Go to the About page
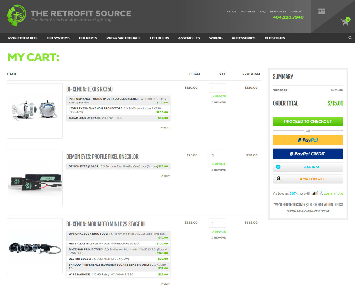 (x=231, y=12)
